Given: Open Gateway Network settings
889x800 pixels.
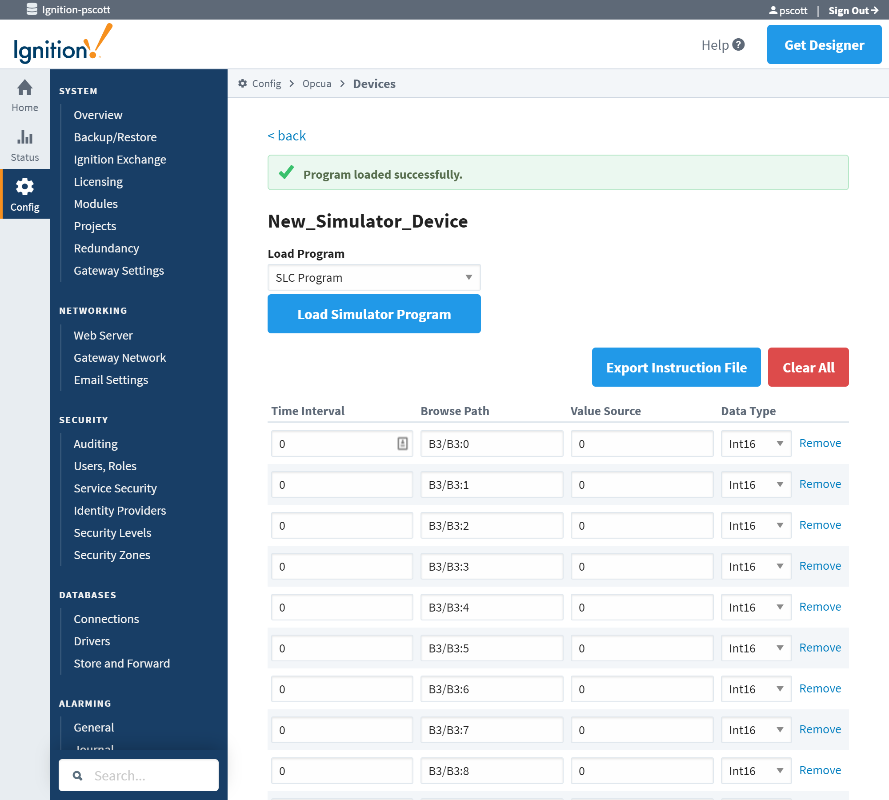Looking at the screenshot, I should (120, 357).
